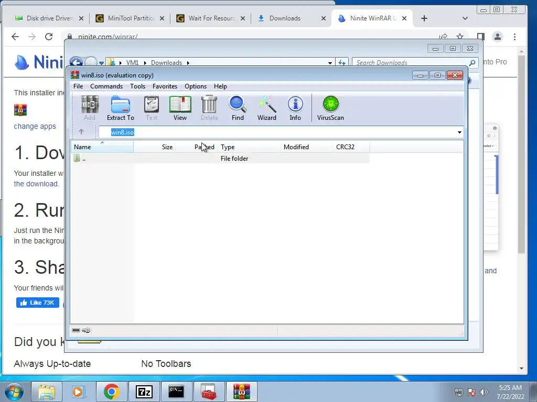Click Chrome back arrow
The image size is (537, 402).
coord(15,37)
